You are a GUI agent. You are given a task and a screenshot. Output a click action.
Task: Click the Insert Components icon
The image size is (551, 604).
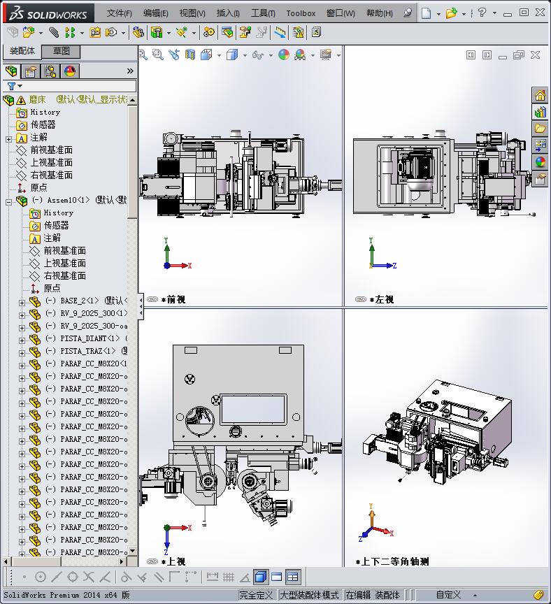[28, 32]
